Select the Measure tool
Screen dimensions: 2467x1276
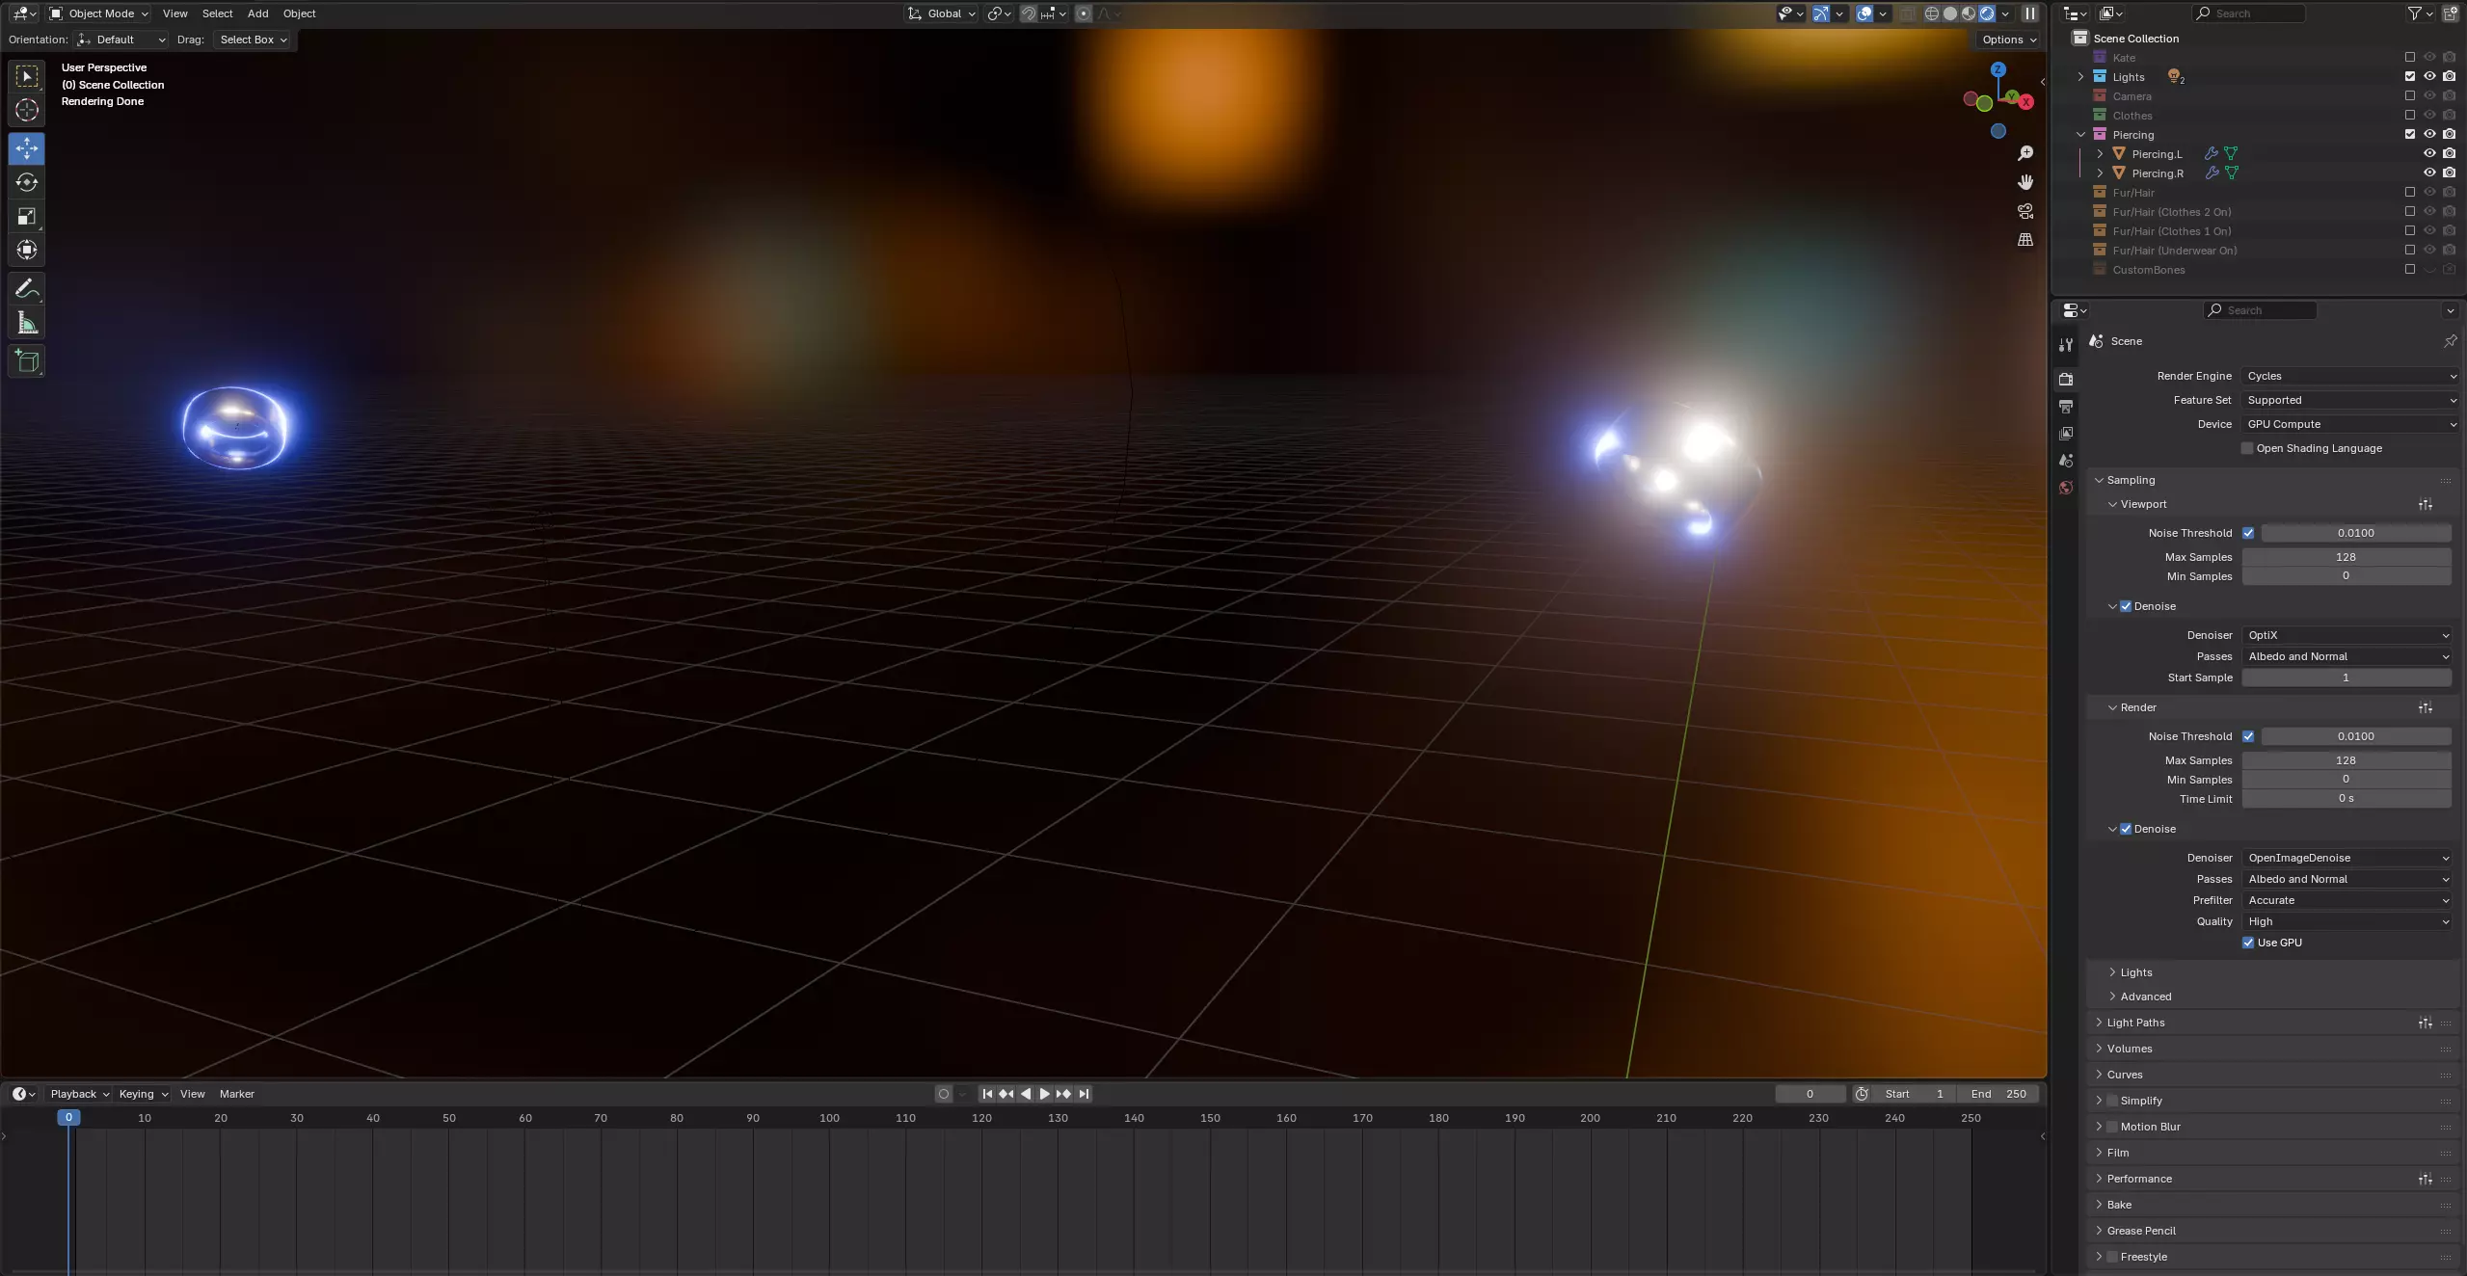27,324
